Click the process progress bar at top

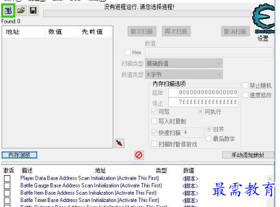[x=147, y=14]
